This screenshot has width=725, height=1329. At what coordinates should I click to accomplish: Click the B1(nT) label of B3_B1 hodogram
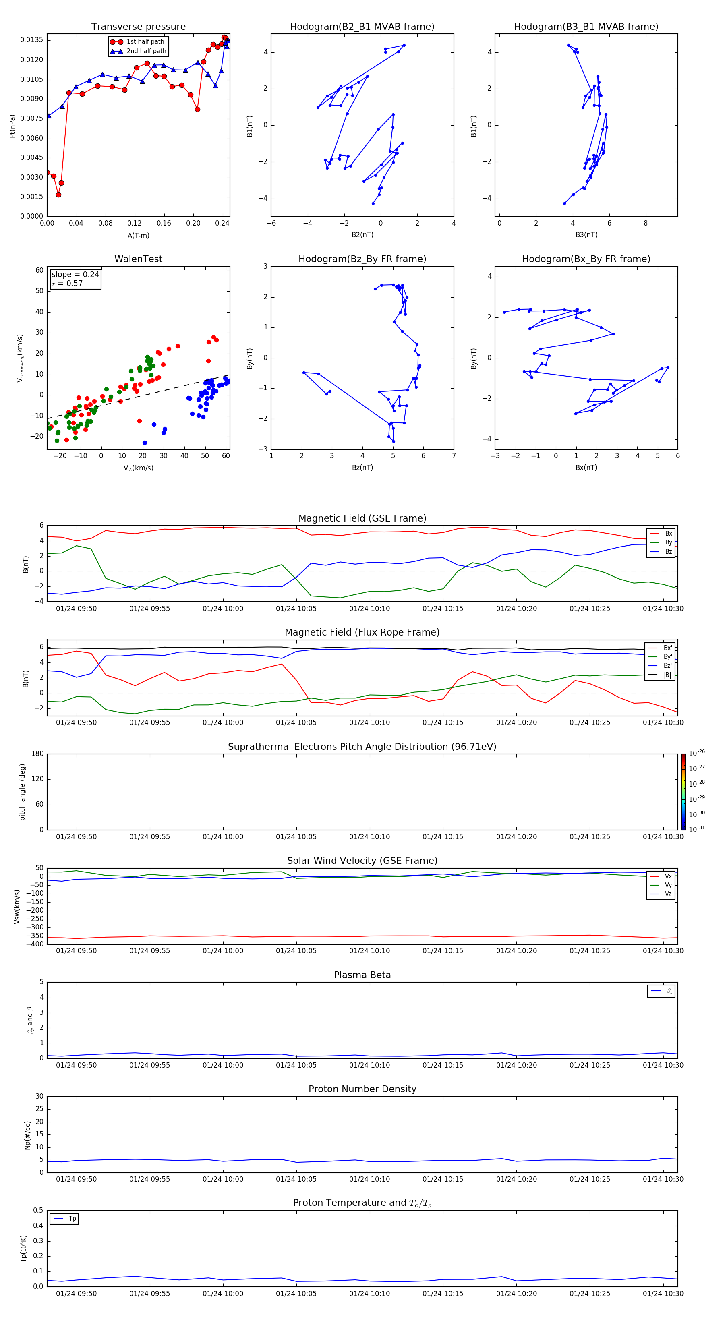tap(474, 126)
